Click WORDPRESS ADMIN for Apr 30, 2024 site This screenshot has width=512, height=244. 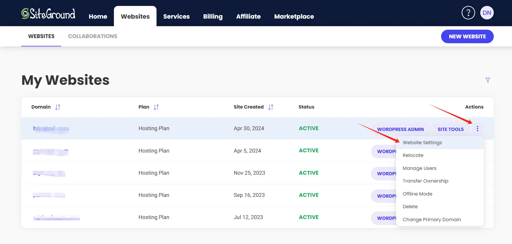click(400, 129)
